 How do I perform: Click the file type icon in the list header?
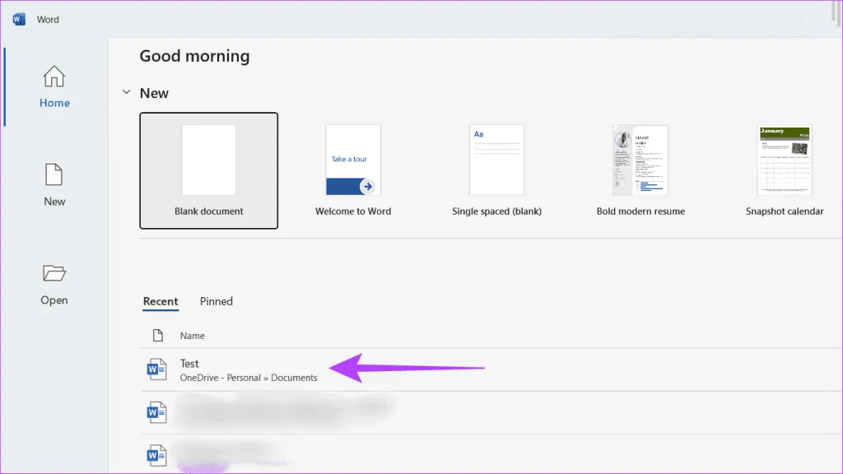tap(158, 336)
